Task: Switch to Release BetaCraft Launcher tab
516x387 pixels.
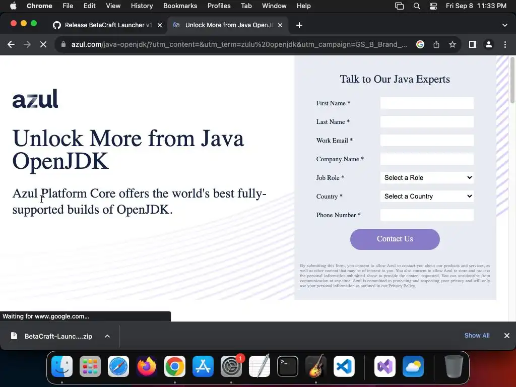Action: point(108,25)
